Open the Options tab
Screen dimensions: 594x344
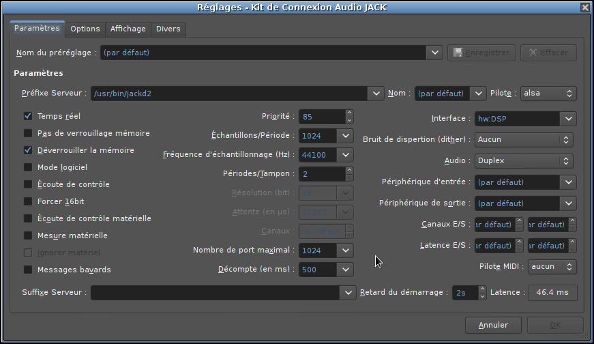(85, 29)
